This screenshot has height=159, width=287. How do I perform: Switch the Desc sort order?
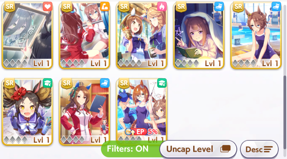pyautogui.click(x=259, y=149)
